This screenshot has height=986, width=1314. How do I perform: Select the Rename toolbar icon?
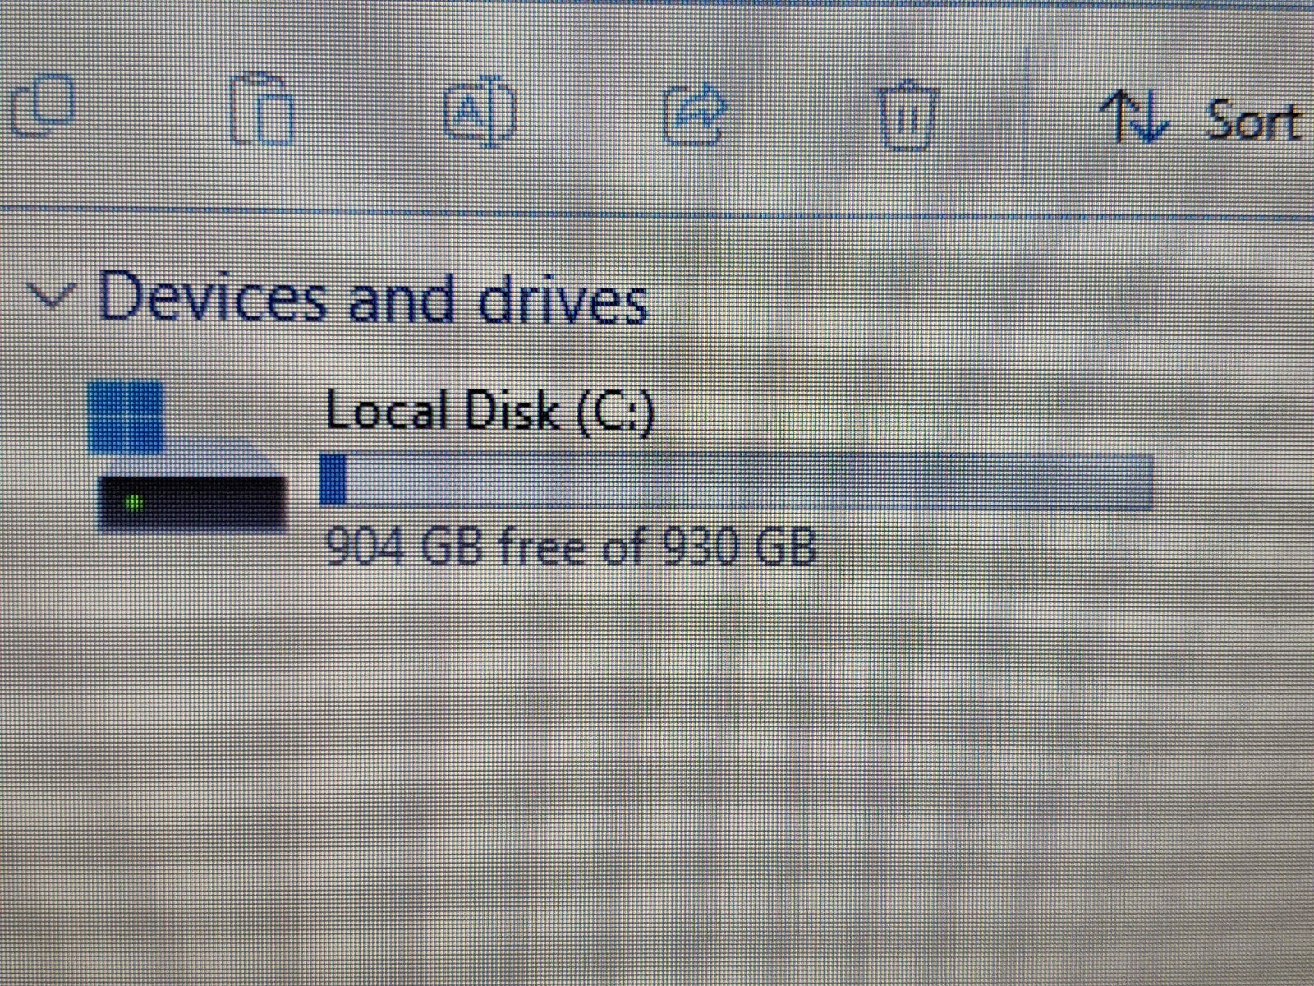480,111
